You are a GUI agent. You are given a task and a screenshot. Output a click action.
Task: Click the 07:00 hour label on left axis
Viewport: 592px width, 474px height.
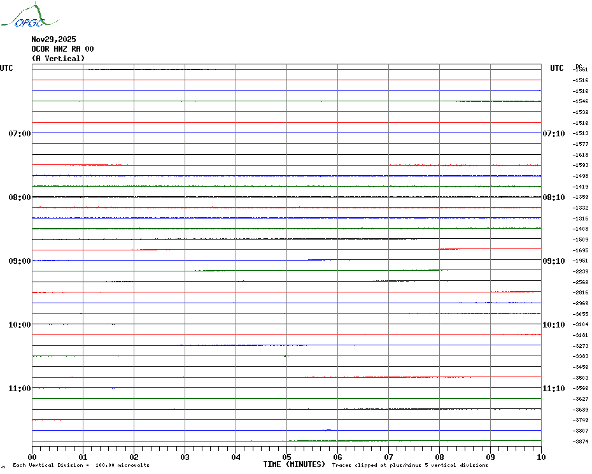pos(20,134)
